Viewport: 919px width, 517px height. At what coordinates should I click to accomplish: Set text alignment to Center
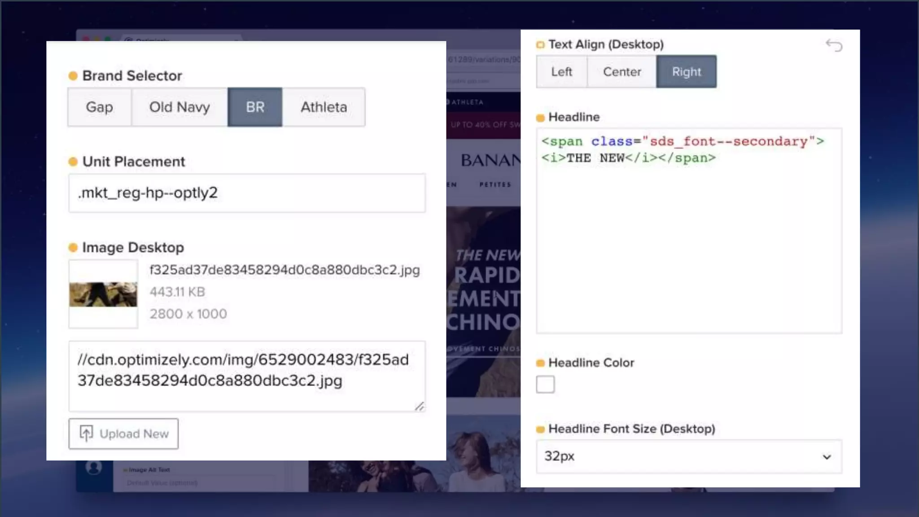(621, 72)
